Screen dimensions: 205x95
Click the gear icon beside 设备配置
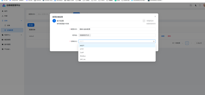point(5,30)
